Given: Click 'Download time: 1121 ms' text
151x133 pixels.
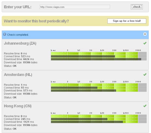Looking at the screenshot, I should (19, 122).
